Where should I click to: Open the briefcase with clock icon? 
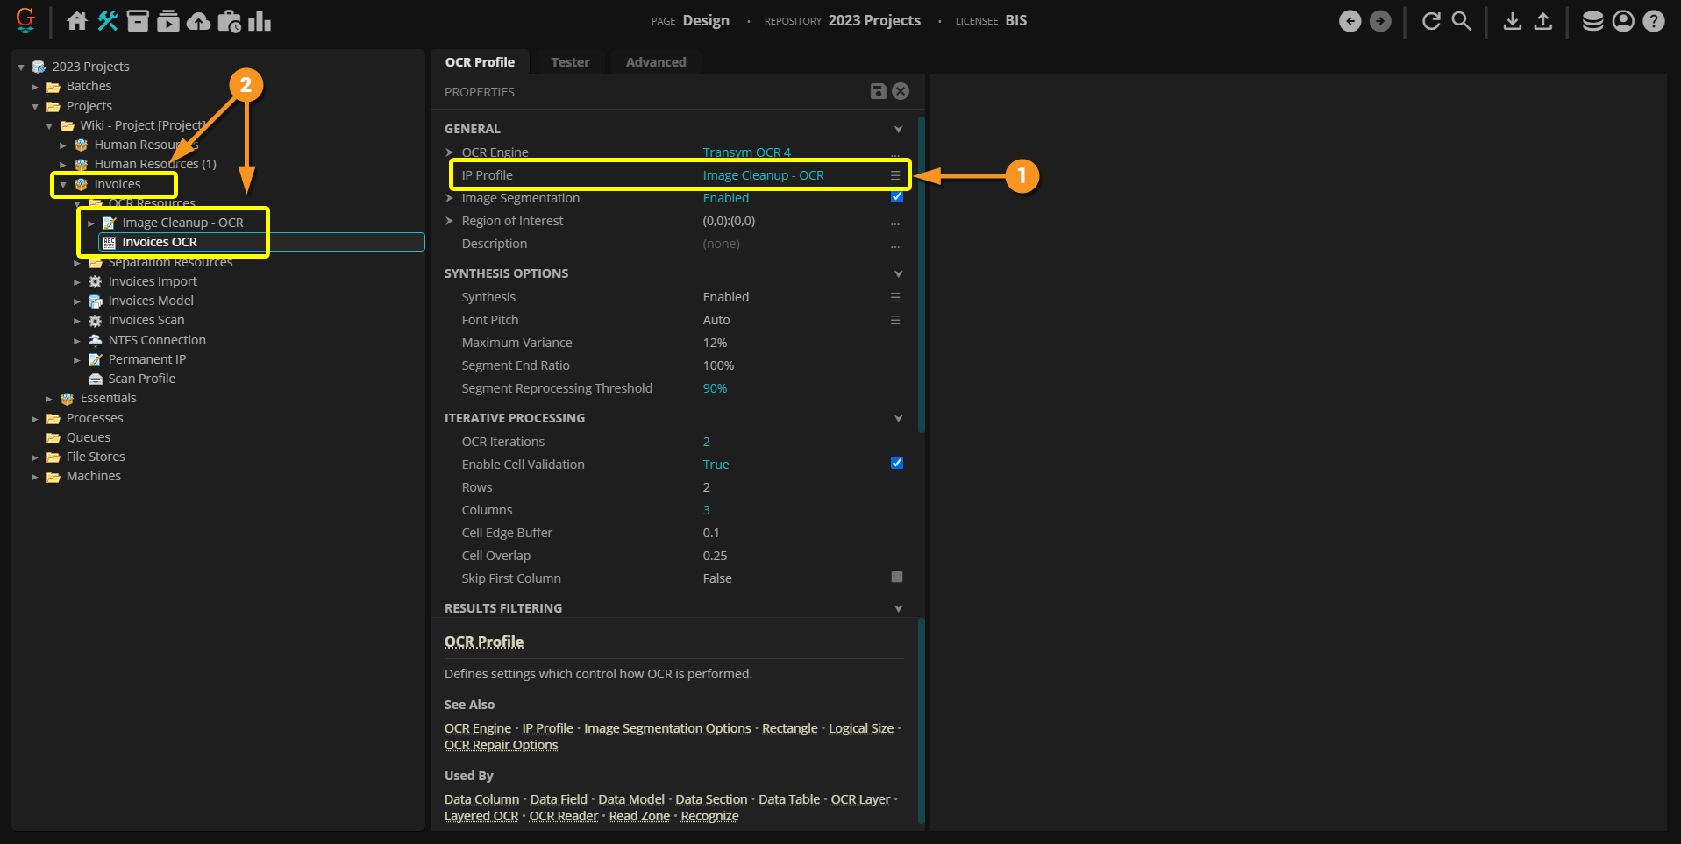pyautogui.click(x=229, y=21)
